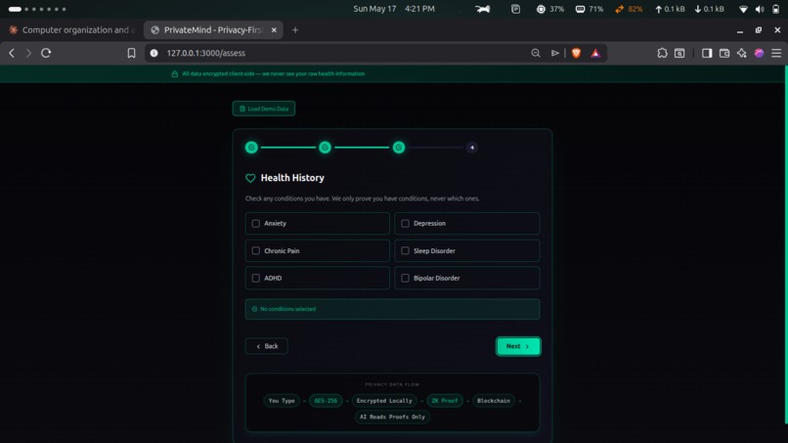Click the ZK Proof chip
The width and height of the screenshot is (788, 443).
(445, 401)
